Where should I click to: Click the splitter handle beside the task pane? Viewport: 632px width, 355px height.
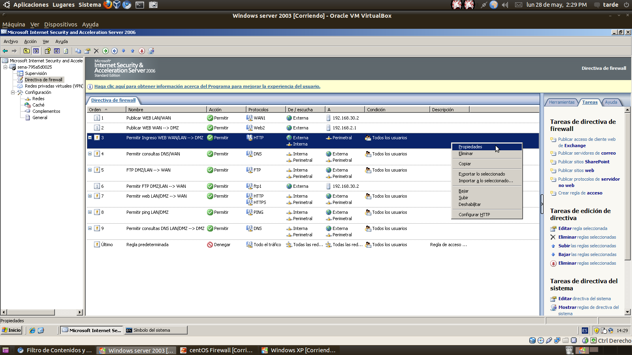[x=542, y=204]
